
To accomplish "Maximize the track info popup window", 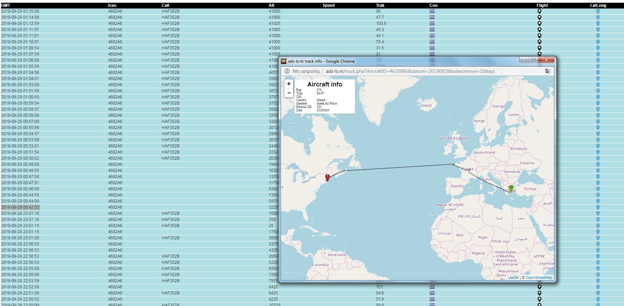I will [x=534, y=60].
